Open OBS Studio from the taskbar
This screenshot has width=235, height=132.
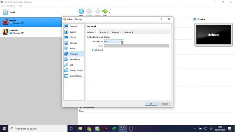[x=131, y=129]
